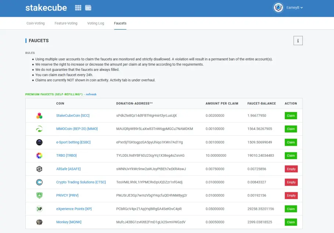Open the apps grid icon
This screenshot has height=233, width=334.
(78, 8)
